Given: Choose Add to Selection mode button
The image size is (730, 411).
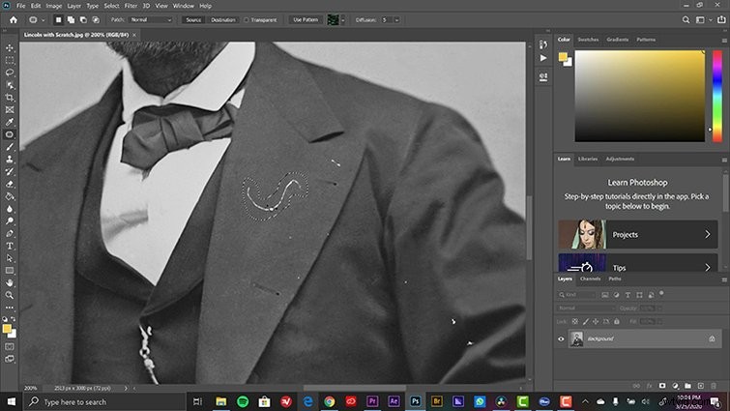Looking at the screenshot, I should 71,20.
